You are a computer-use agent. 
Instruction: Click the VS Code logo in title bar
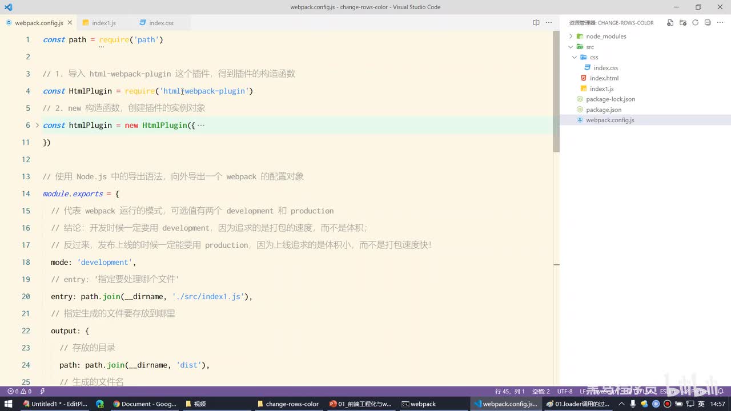[x=8, y=7]
